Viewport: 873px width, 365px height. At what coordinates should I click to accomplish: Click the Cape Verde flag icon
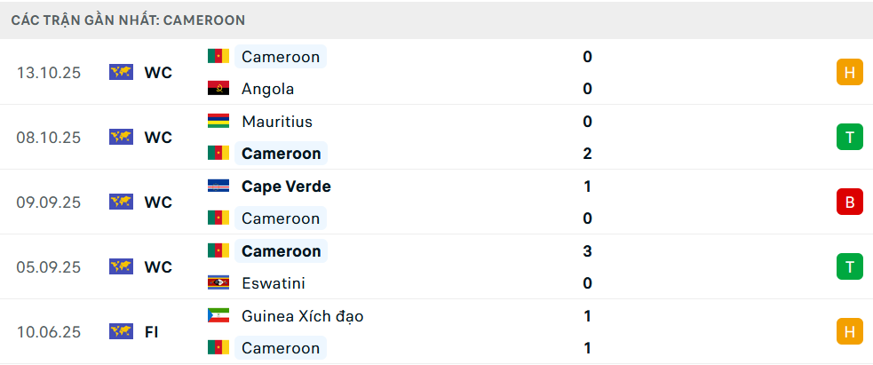point(218,186)
